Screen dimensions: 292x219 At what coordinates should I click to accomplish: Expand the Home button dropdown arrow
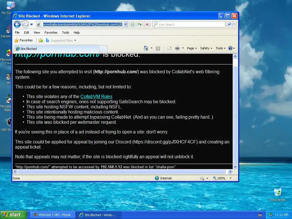pyautogui.click(x=151, y=48)
